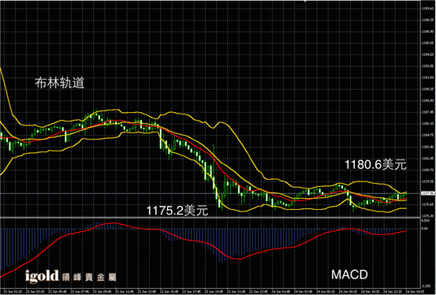Click the 1175.30 price axis label
The image size is (436, 295).
(427, 216)
